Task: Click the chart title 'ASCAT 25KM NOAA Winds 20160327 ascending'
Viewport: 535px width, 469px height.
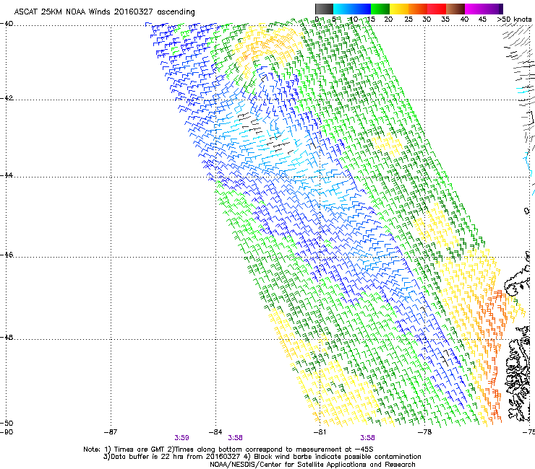Action: click(104, 12)
